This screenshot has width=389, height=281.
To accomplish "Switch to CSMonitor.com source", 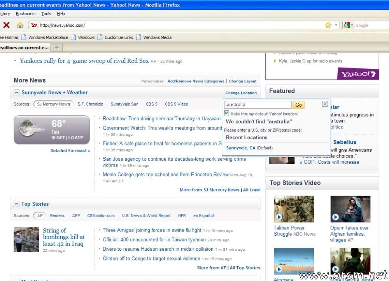I will pos(101,215).
